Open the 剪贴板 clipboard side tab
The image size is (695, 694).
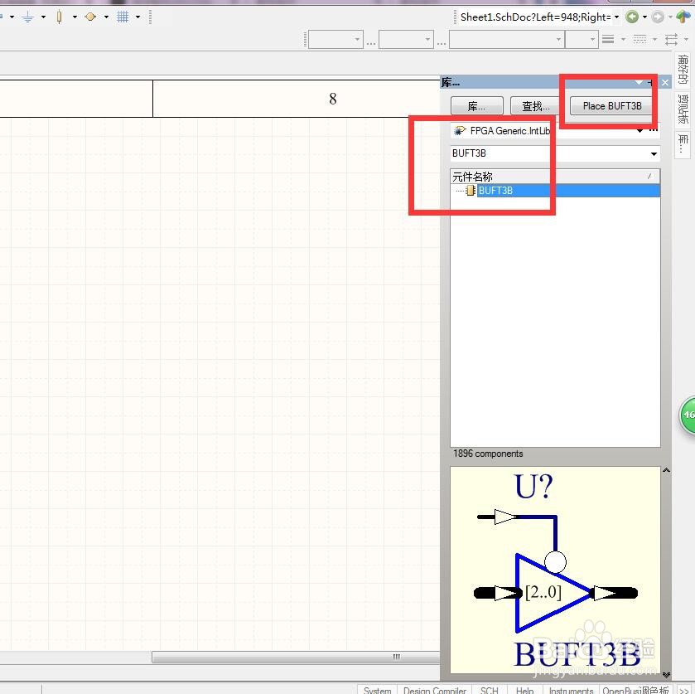point(683,109)
